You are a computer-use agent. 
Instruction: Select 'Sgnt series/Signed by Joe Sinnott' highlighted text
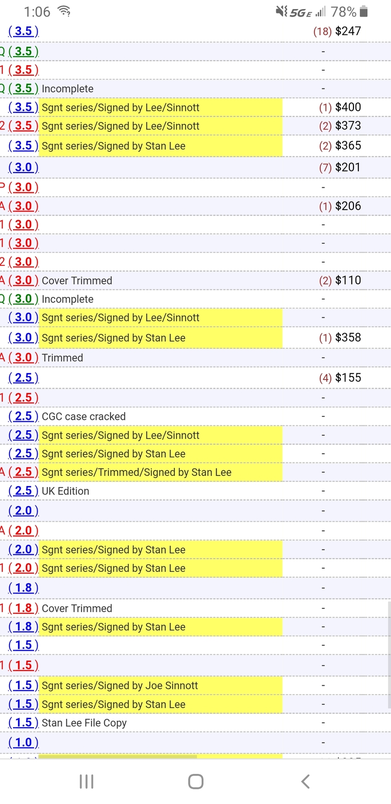120,686
